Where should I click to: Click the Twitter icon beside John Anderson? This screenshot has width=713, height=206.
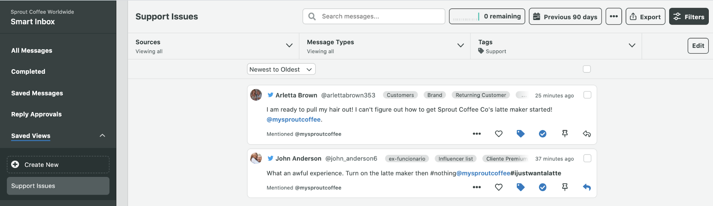[270, 158]
